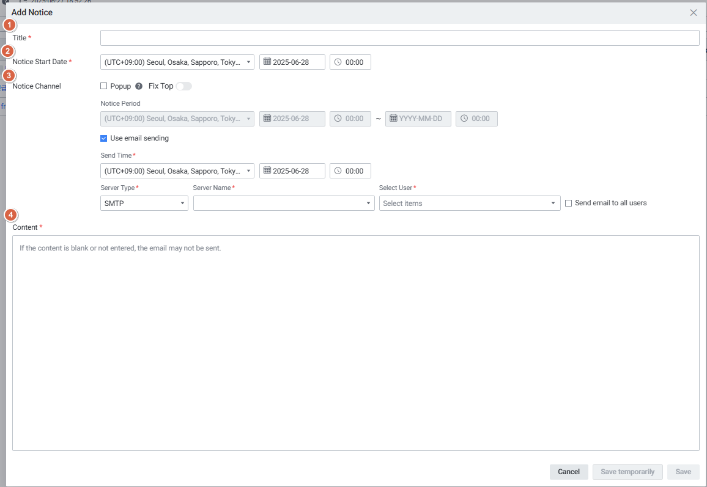Uncheck Use email sending checkbox

coord(104,138)
